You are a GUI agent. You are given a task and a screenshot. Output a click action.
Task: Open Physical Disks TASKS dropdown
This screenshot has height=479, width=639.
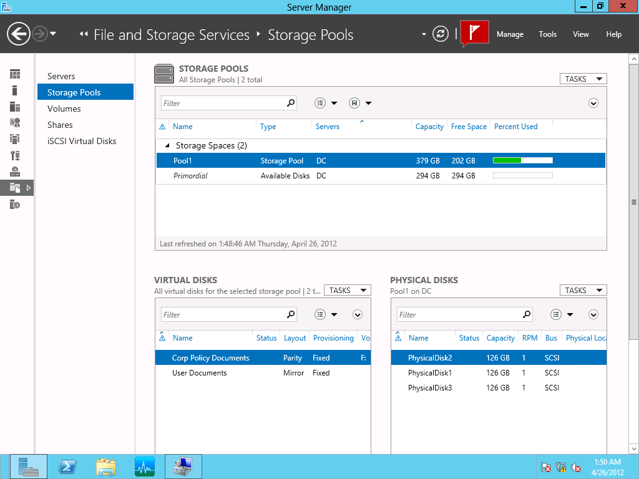pos(583,290)
